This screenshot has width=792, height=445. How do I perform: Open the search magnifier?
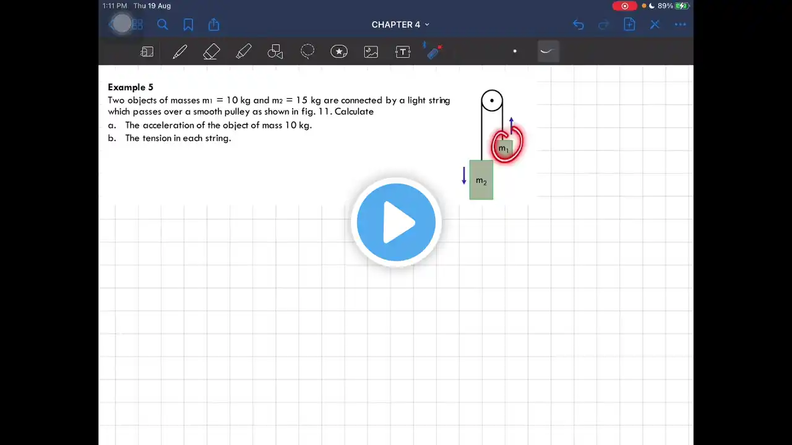pos(163,25)
